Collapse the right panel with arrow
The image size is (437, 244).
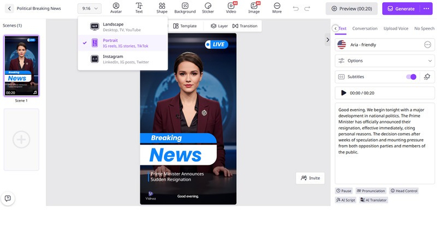(328, 40)
